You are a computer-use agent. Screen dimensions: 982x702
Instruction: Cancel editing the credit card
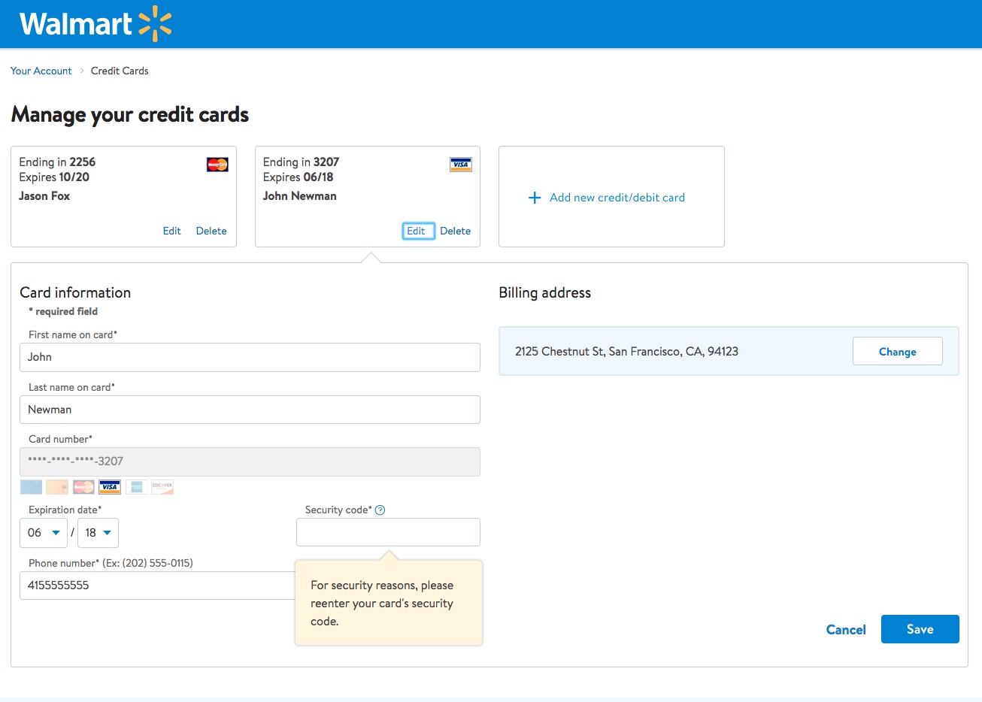[846, 630]
